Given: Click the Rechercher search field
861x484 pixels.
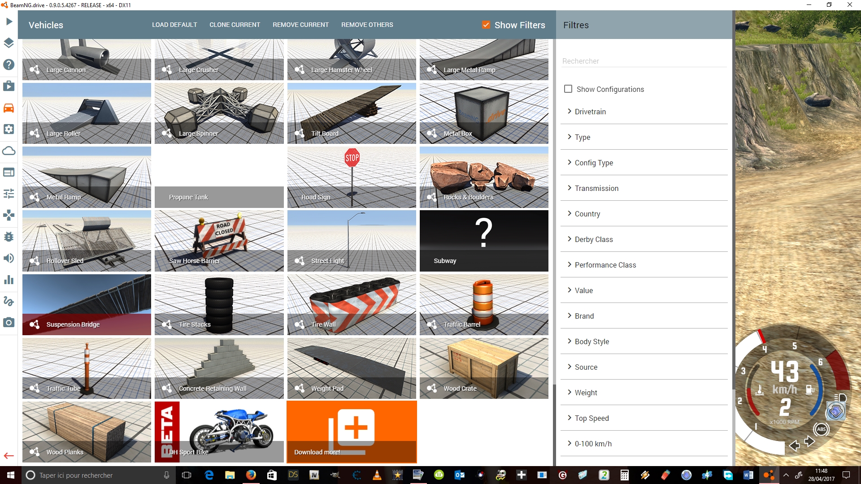Looking at the screenshot, I should [x=644, y=61].
